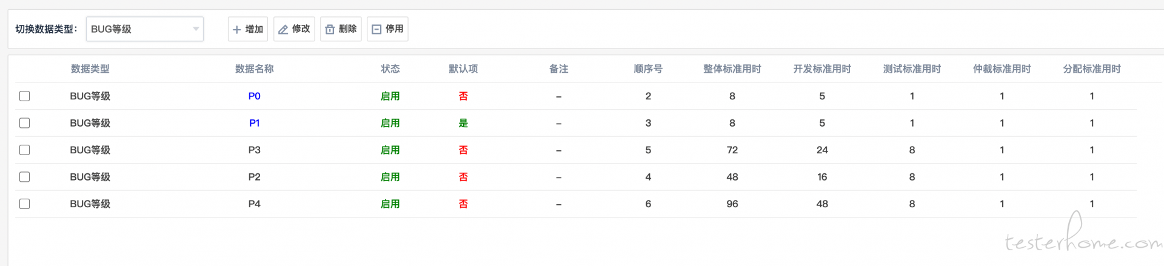Open the P1 data name link
1164x266 pixels.
[x=255, y=123]
